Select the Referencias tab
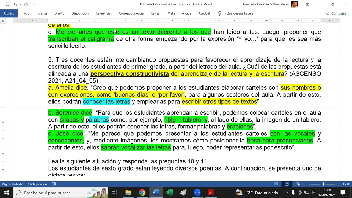 (x=104, y=13)
